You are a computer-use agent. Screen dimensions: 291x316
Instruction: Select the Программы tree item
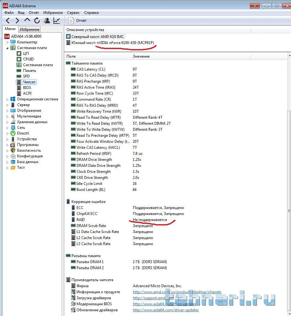tap(28, 145)
